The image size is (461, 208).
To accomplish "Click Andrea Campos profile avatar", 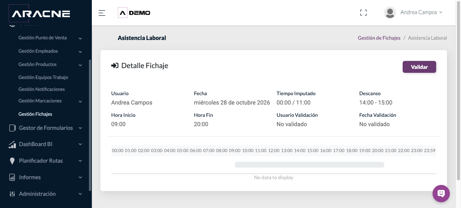I will [x=390, y=12].
